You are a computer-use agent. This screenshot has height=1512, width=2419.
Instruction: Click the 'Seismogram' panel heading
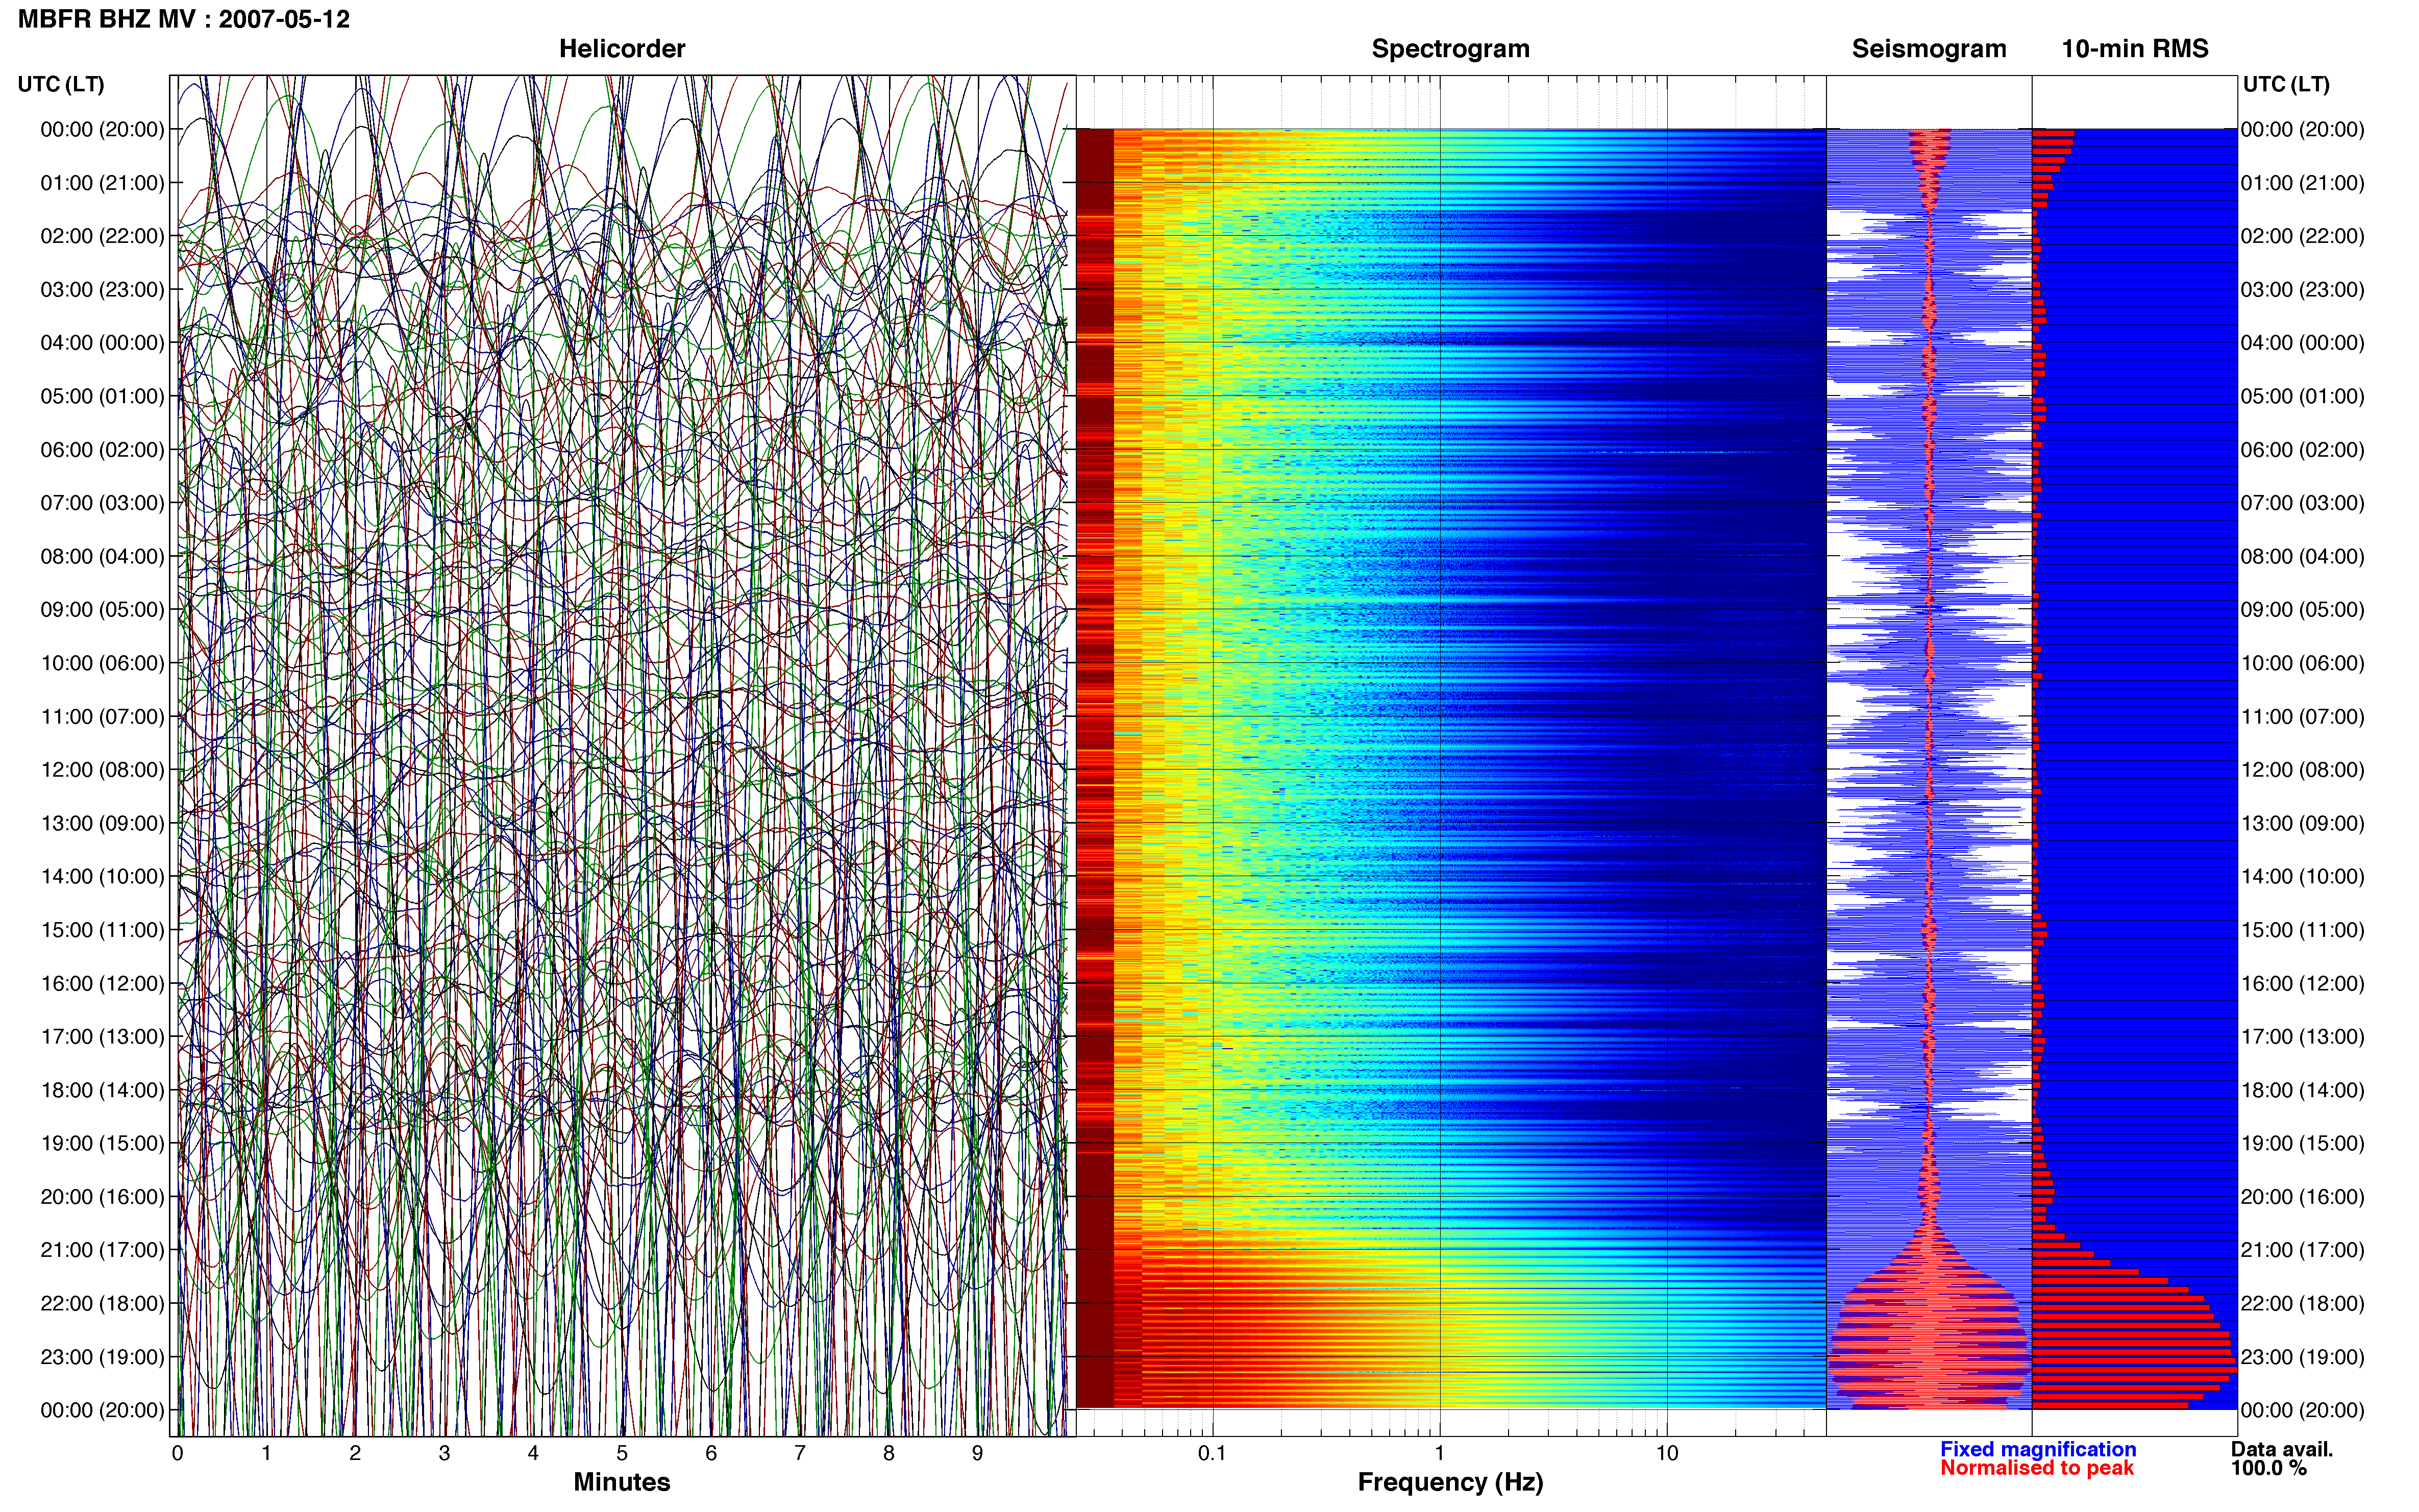[1929, 49]
